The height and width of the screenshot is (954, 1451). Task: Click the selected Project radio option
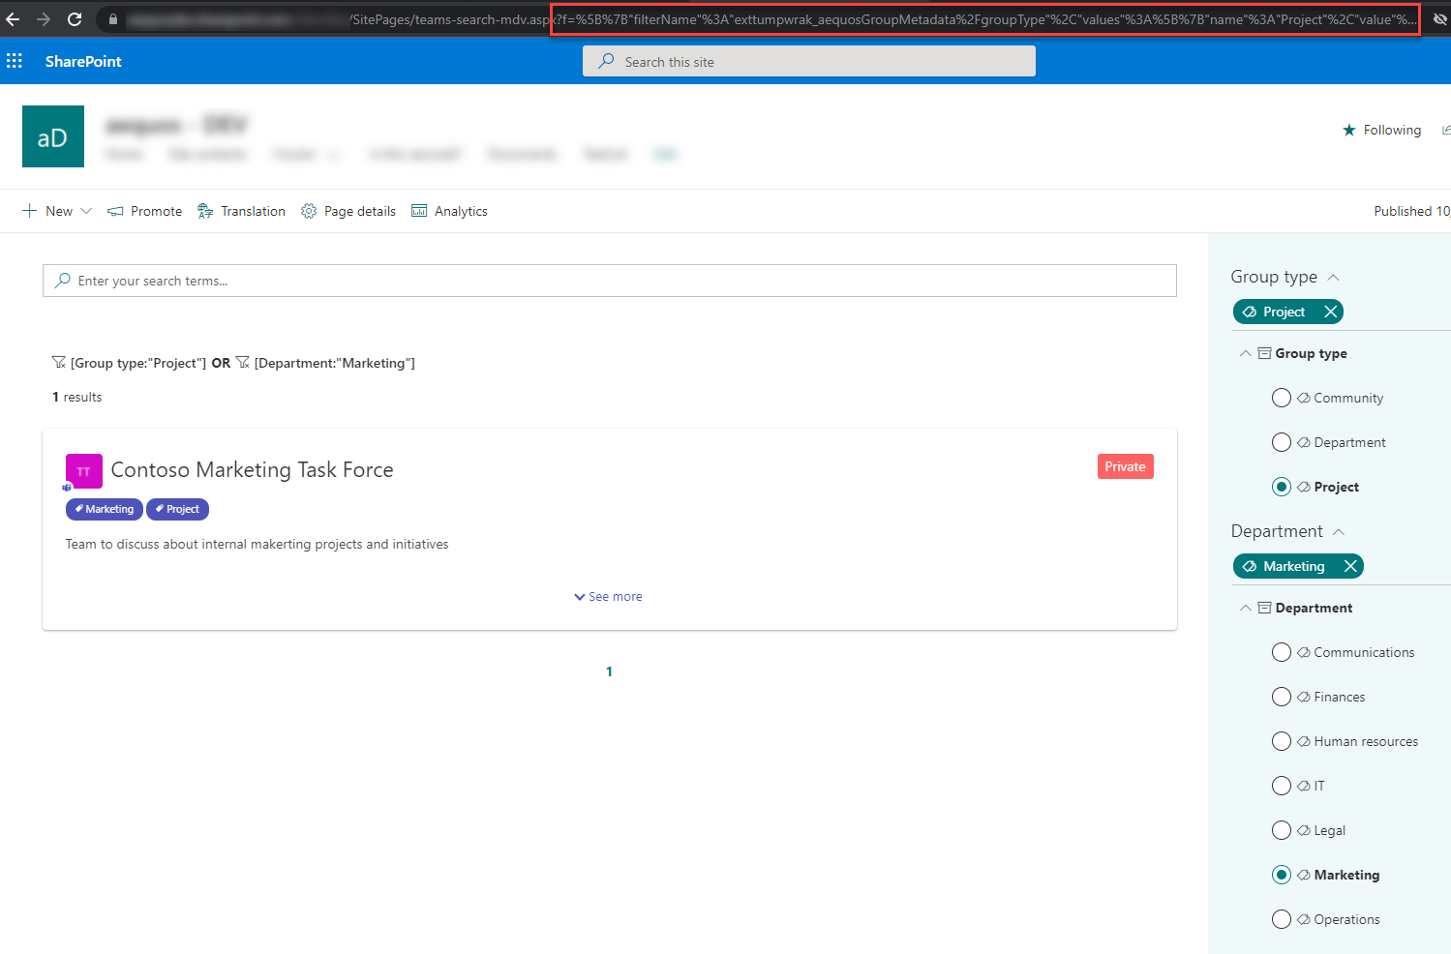point(1282,487)
